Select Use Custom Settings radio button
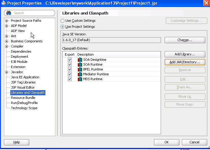The height and width of the screenshot is (150, 210). 62,21
